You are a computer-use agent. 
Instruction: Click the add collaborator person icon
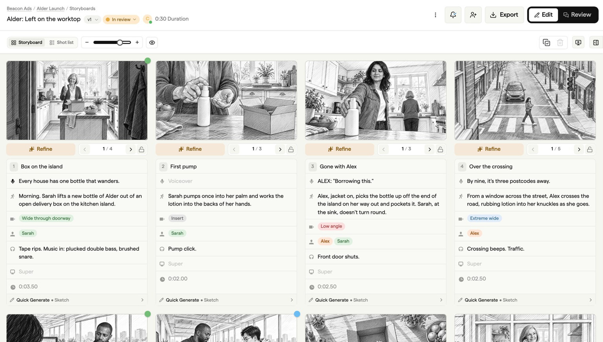[473, 15]
